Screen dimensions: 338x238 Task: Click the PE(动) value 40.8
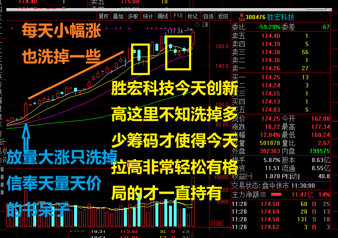click(x=324, y=177)
